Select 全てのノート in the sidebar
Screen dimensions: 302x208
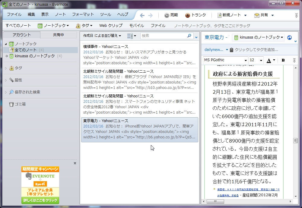pyautogui.click(x=41, y=50)
